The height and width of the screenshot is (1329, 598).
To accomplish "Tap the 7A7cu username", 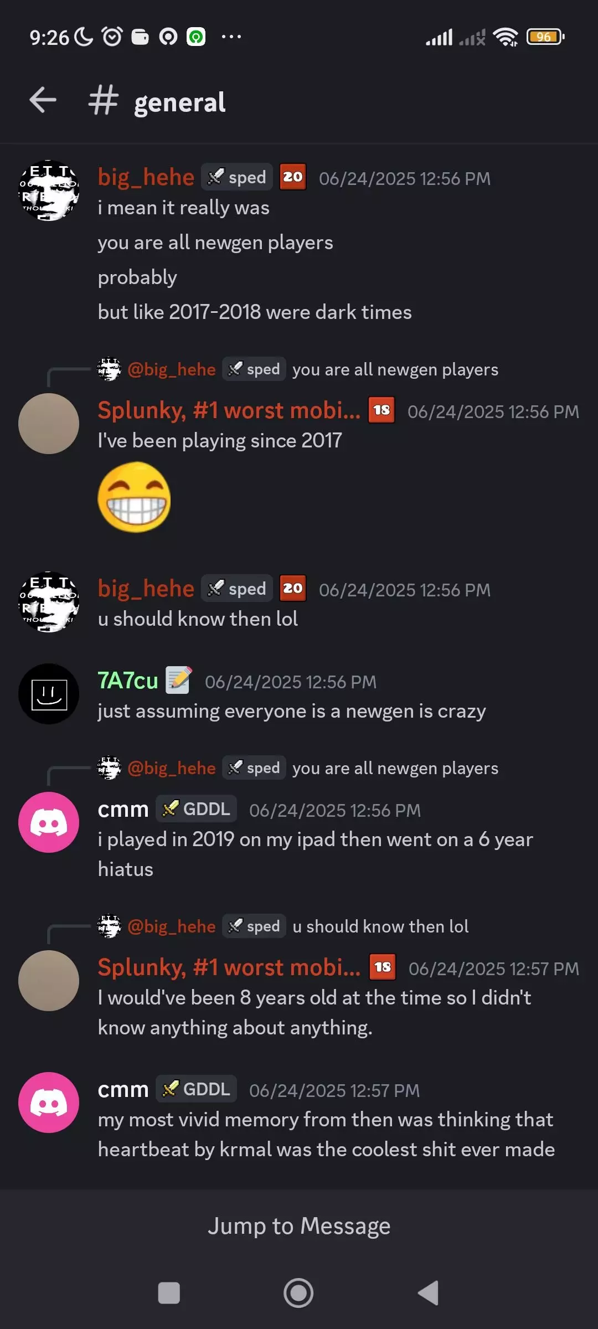I will [128, 681].
